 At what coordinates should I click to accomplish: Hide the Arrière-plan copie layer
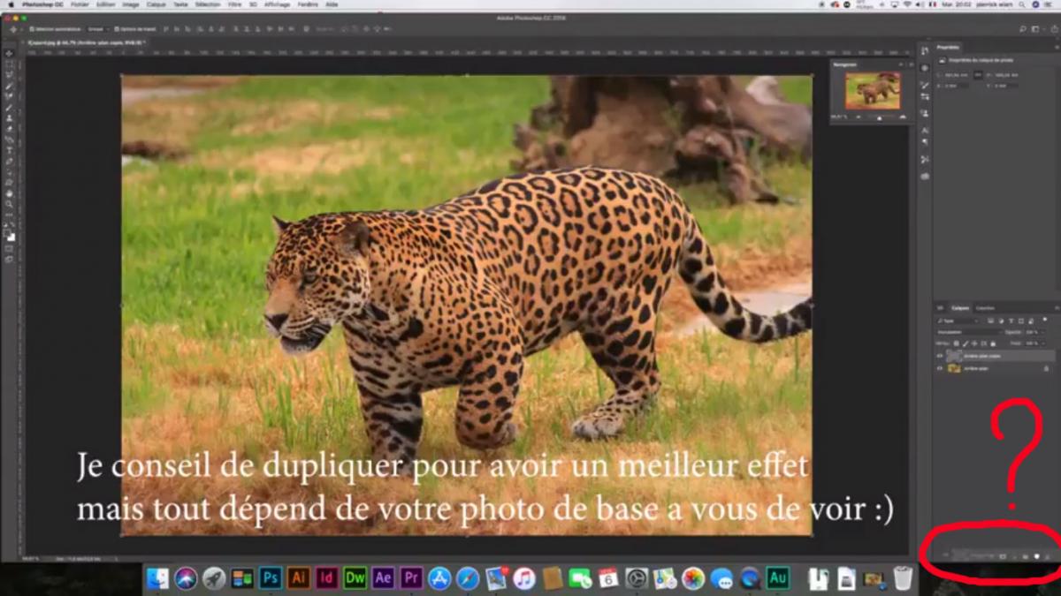[x=940, y=356]
